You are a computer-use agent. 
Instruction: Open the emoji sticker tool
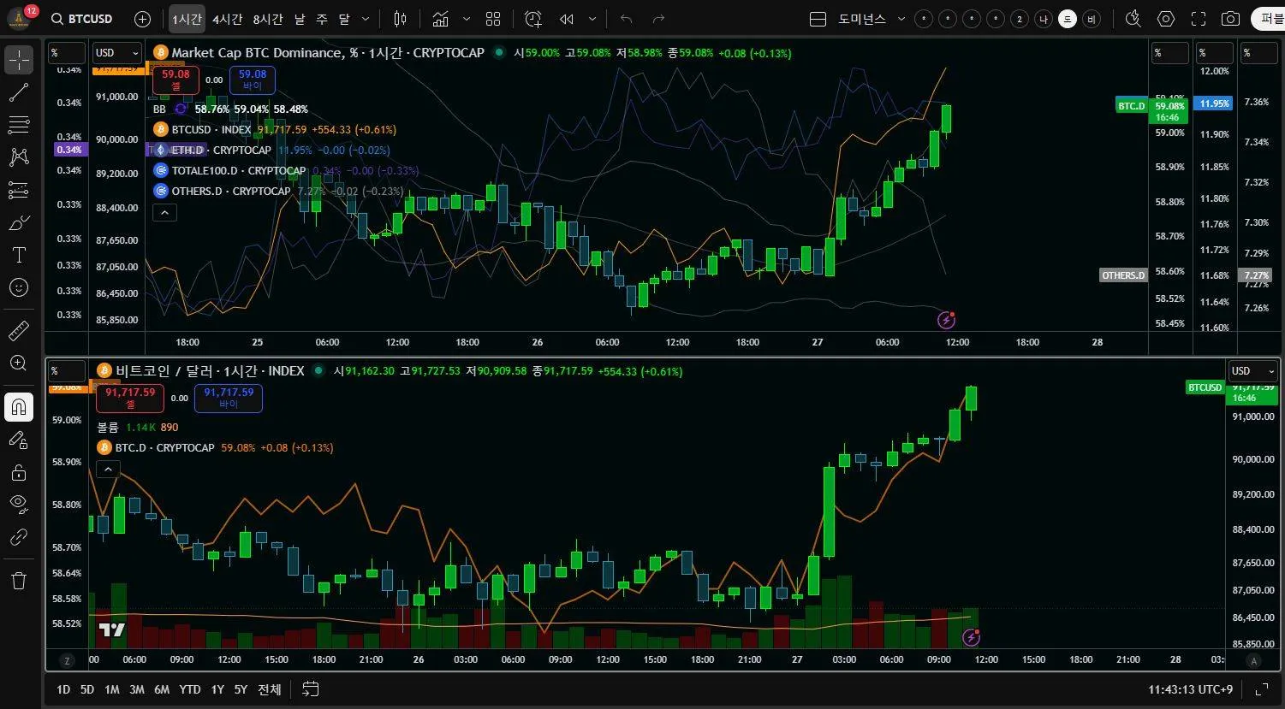pyautogui.click(x=19, y=288)
